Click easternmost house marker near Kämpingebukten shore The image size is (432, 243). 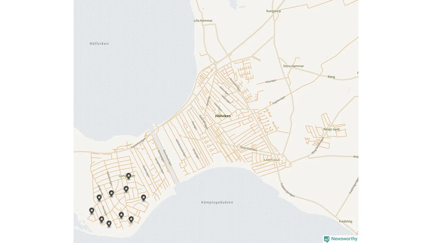[143, 197]
